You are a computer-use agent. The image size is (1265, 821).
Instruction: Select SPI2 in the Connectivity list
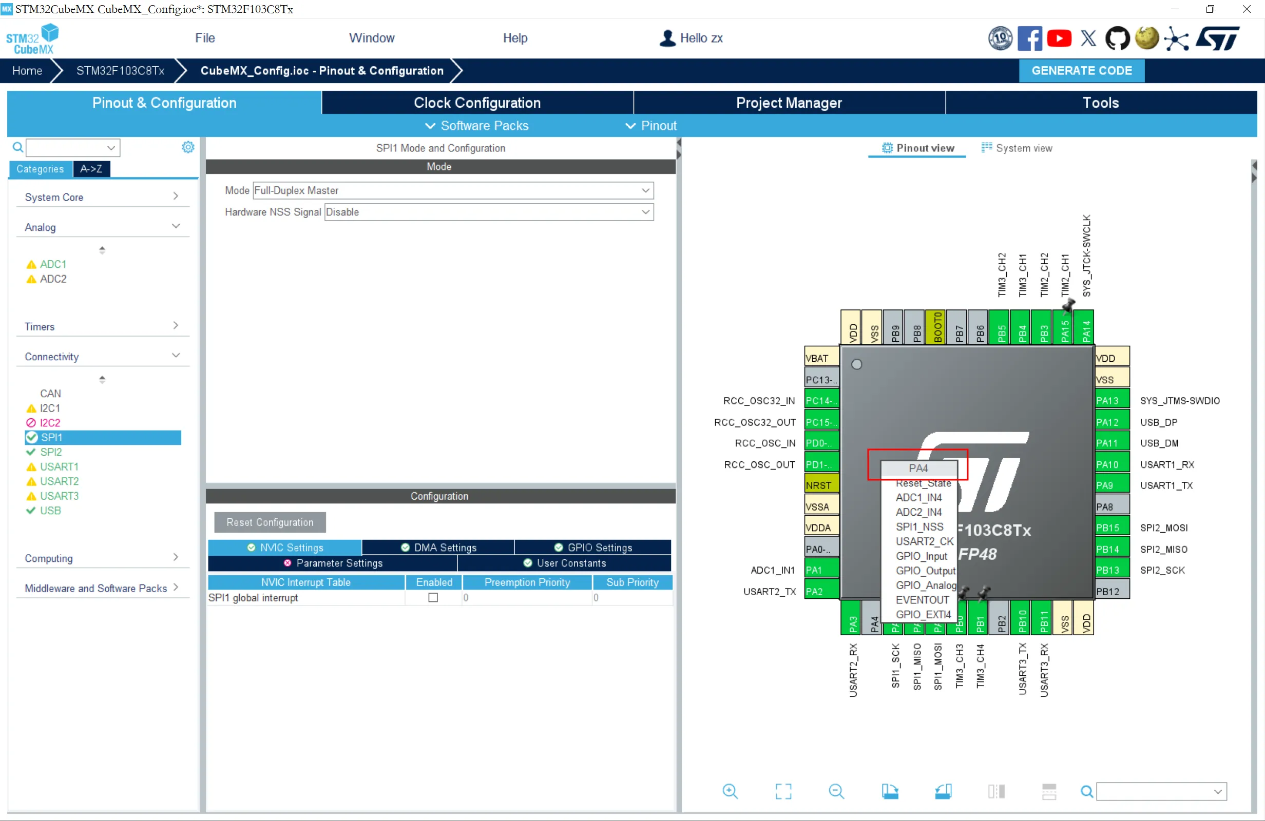(51, 452)
